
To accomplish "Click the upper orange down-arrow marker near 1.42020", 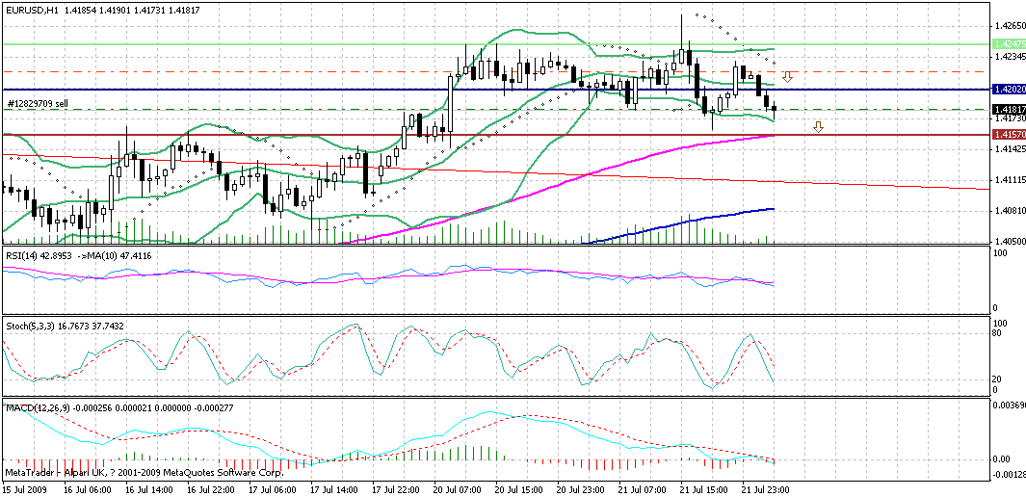I will click(788, 77).
